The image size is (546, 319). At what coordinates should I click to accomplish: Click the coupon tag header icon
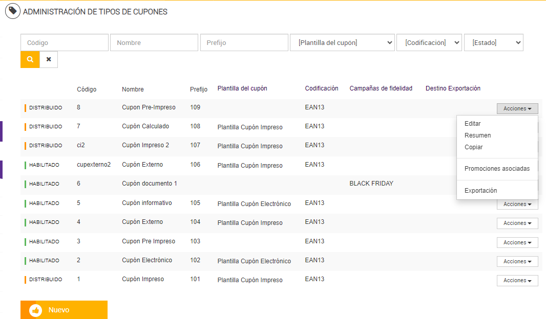pyautogui.click(x=12, y=11)
